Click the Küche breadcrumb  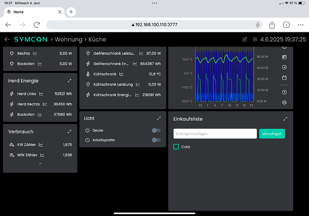(97, 40)
